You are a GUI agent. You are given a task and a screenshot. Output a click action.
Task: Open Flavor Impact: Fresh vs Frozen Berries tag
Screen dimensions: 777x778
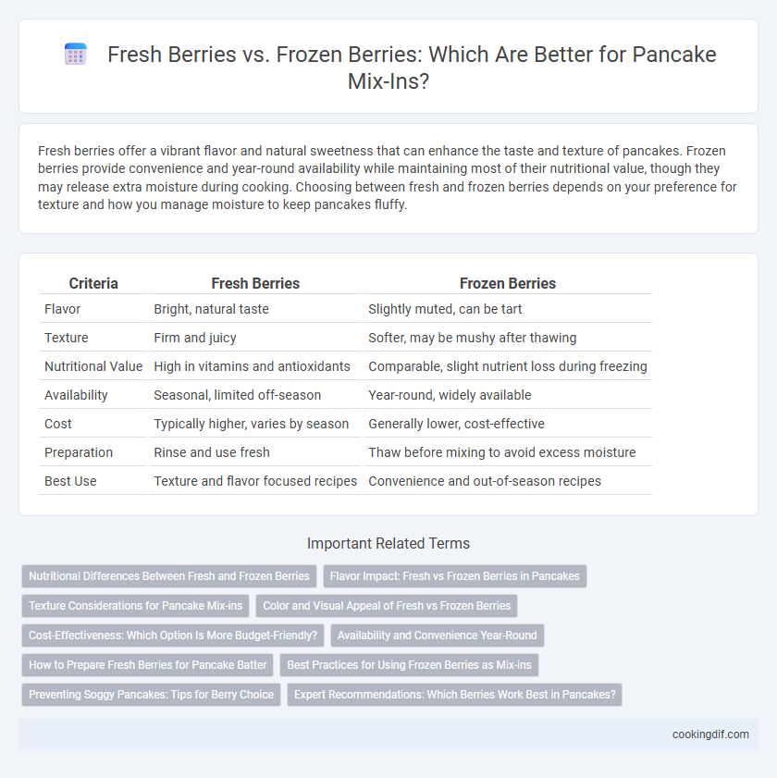coord(455,576)
